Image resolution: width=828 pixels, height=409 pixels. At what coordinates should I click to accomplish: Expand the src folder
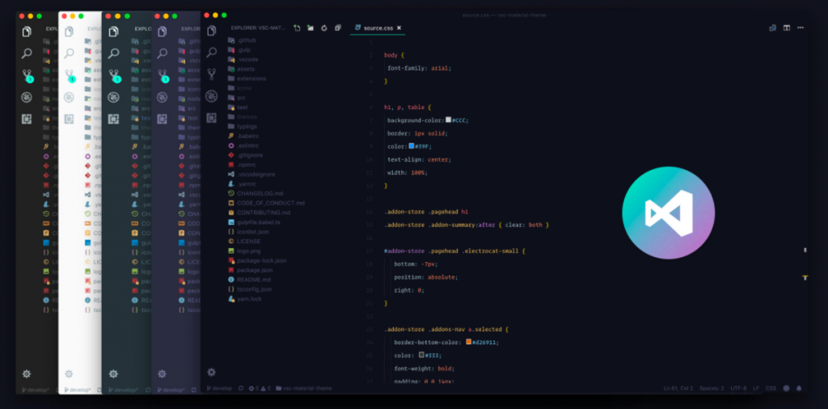pos(237,98)
